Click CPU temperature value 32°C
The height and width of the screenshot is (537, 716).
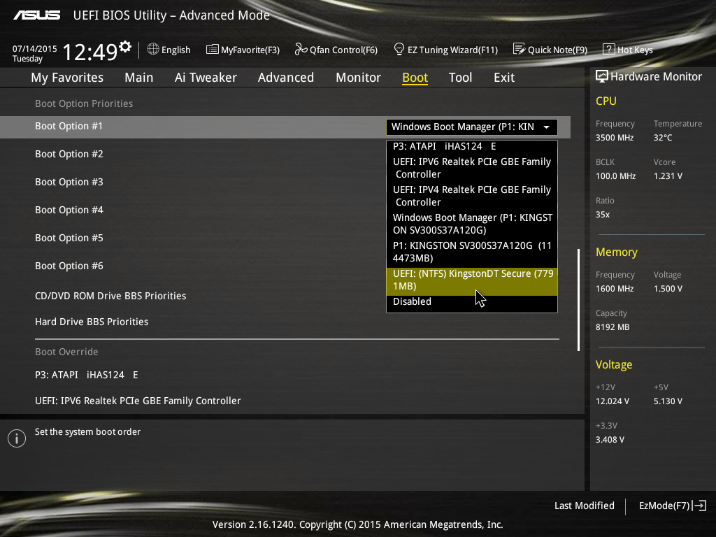663,138
